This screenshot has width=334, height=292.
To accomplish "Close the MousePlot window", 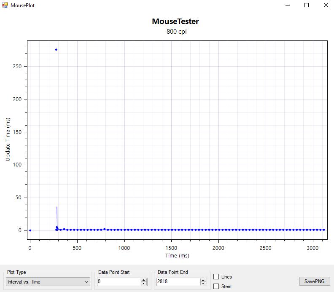I will (326, 5).
